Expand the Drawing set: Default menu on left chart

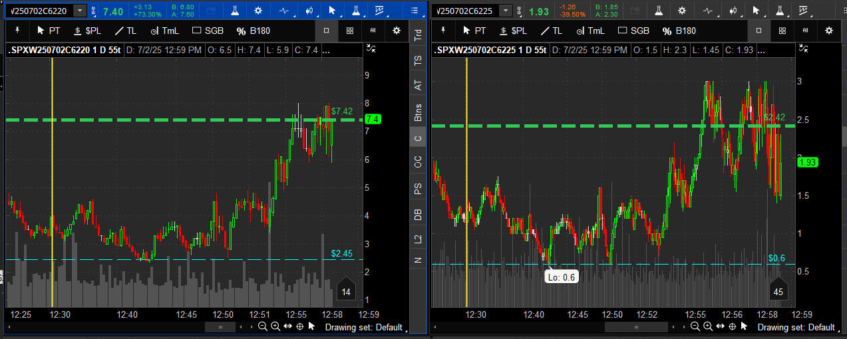pos(363,327)
